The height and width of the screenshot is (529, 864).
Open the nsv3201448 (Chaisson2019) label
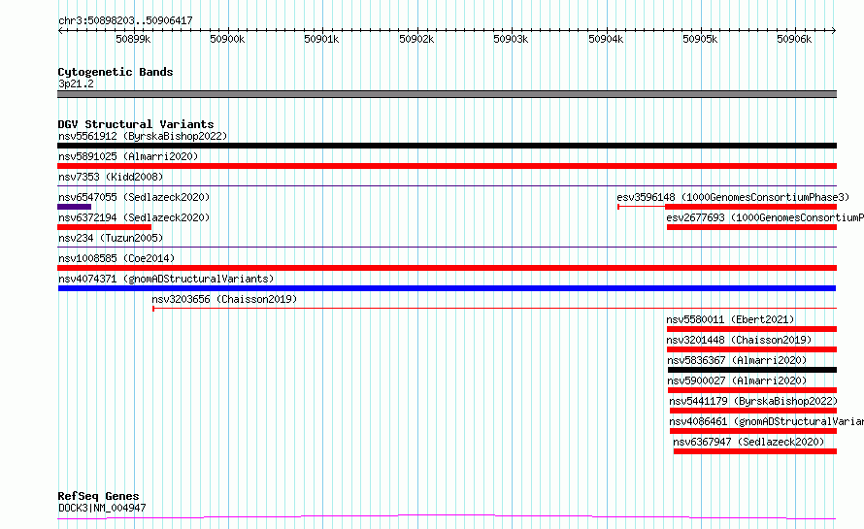tap(739, 340)
